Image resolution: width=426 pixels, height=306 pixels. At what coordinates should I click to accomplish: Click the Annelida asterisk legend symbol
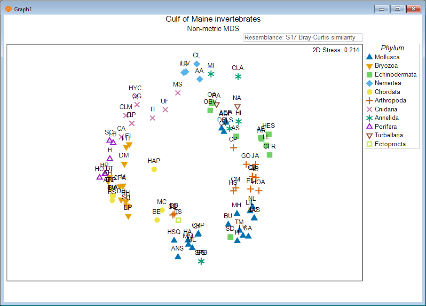(x=370, y=118)
